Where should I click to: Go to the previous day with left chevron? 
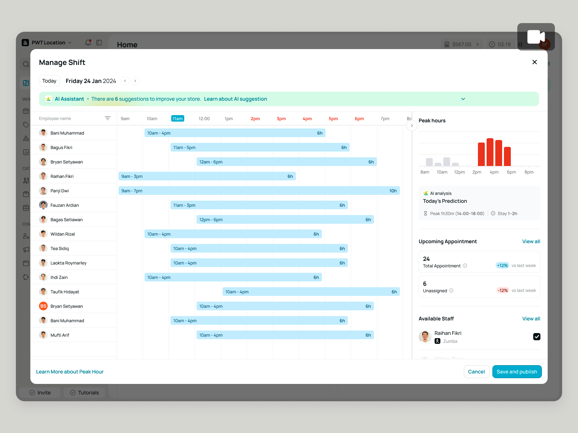tap(125, 81)
